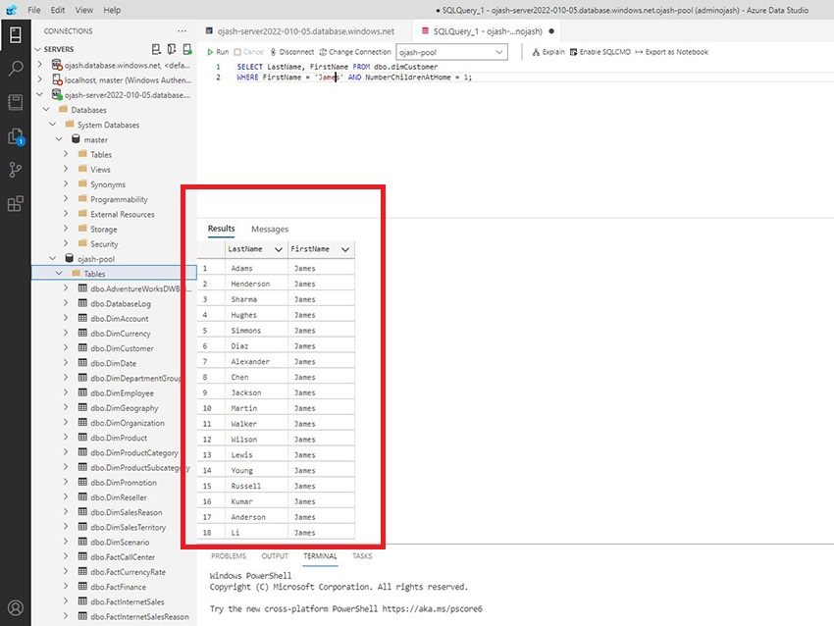This screenshot has height=626, width=834.
Task: Run the SQL query
Action: tap(218, 52)
